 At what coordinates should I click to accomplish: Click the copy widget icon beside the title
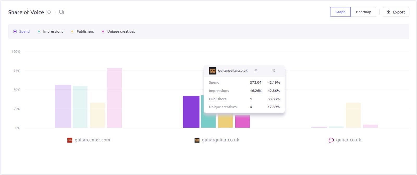[x=62, y=12]
